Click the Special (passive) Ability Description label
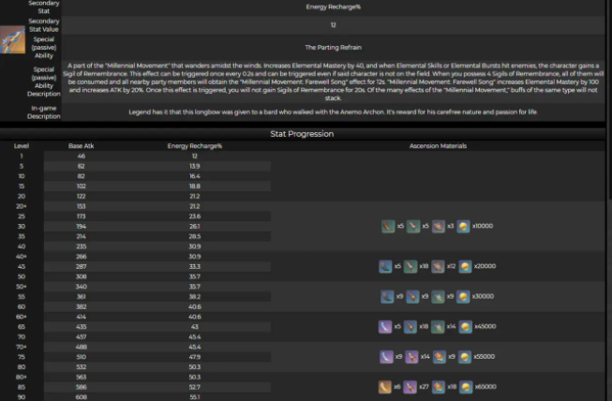Screen dimensions: 612x401 (44, 82)
